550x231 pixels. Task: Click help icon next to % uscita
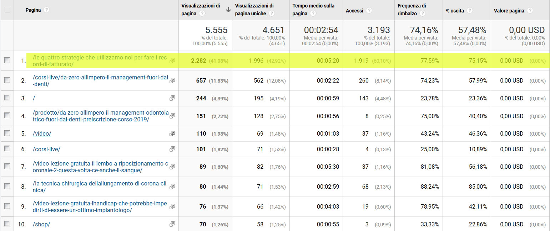click(x=470, y=11)
